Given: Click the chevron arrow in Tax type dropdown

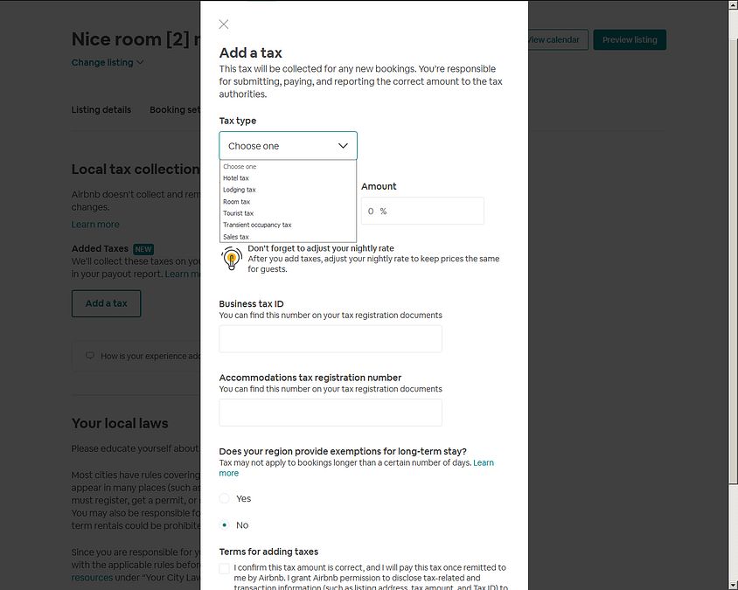Looking at the screenshot, I should (343, 146).
